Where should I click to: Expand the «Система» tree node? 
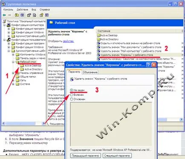pos(13,84)
